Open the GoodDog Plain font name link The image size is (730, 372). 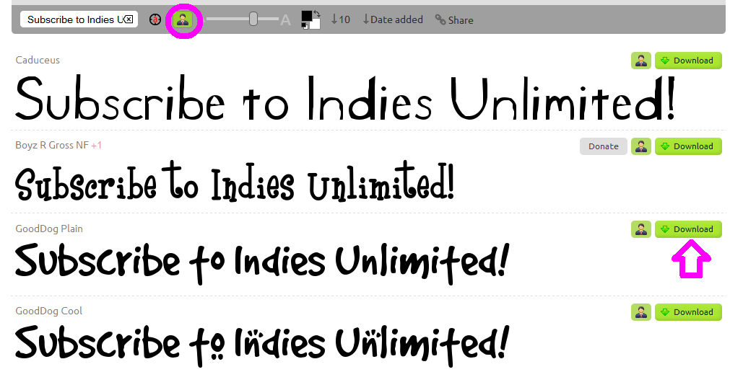49,229
